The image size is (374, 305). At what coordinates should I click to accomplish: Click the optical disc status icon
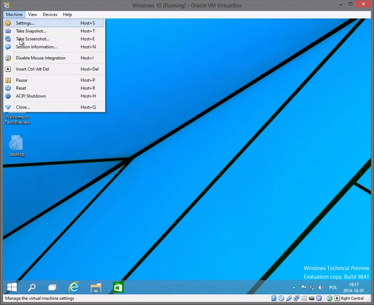pos(281,298)
